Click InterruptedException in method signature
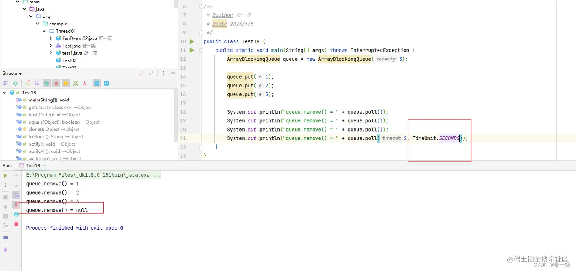This screenshot has width=576, height=271. [380, 50]
